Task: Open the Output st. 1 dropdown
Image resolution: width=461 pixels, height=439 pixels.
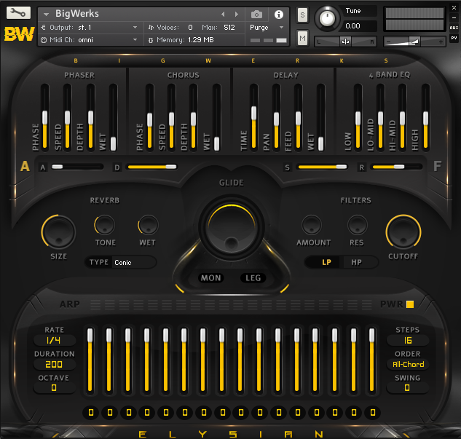Action: 135,28
